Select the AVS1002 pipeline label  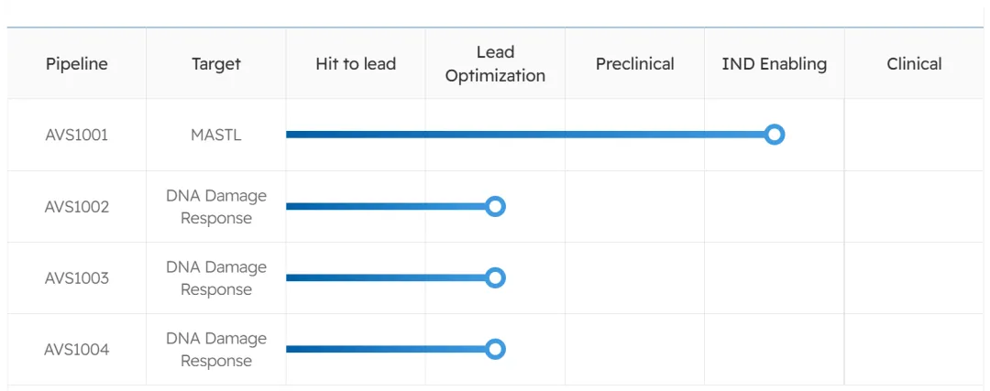coord(77,207)
